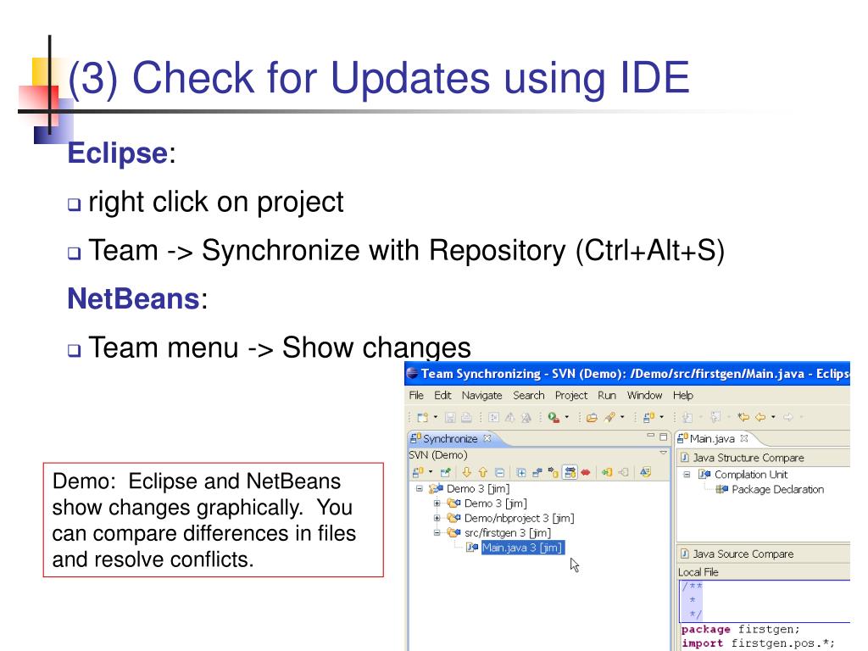Screen dimensions: 868x651
Task: Click the pencil Search icon in toolbar
Action: point(609,417)
